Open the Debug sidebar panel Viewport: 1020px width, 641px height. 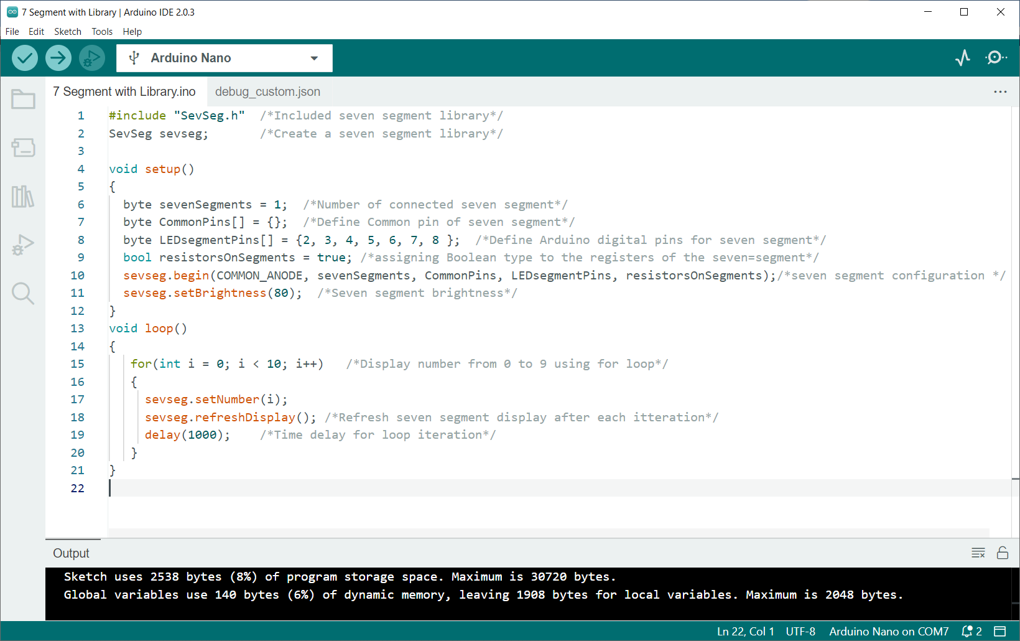(23, 245)
